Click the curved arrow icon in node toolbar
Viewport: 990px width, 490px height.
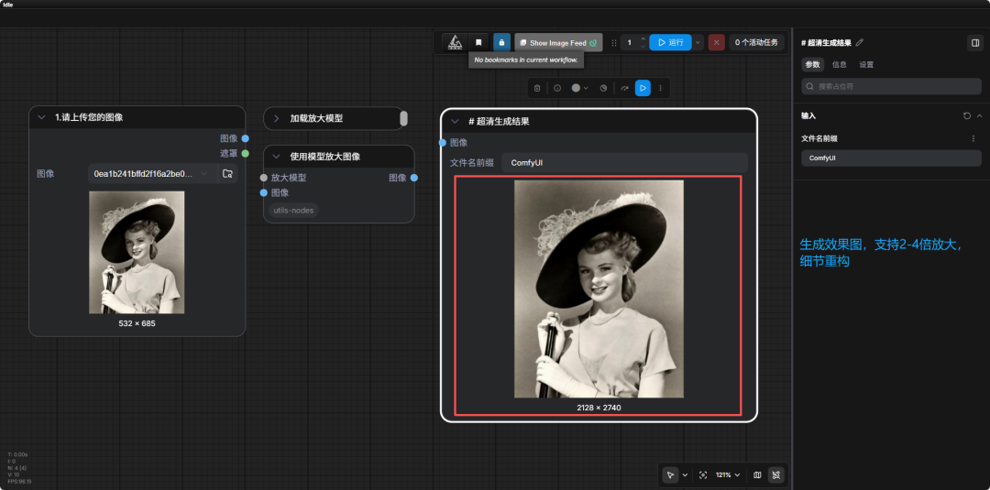(624, 88)
